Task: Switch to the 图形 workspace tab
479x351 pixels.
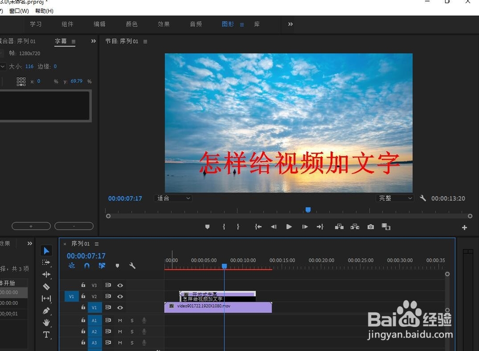Action: pos(228,24)
